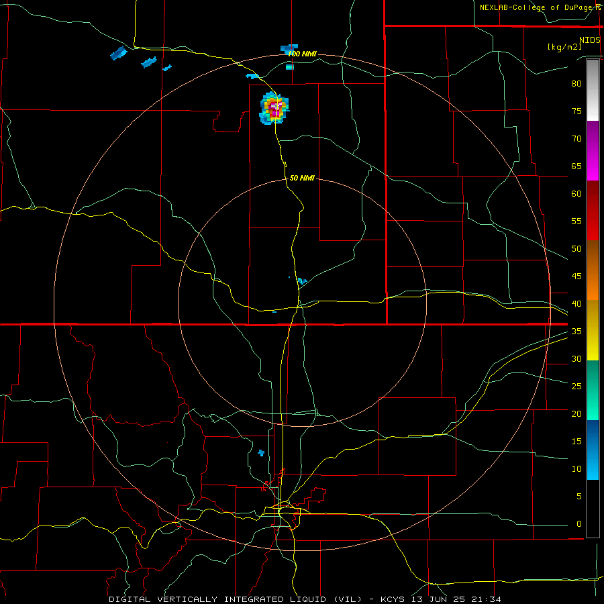
Task: Click the 30 value on the color scale
Action: (x=576, y=358)
